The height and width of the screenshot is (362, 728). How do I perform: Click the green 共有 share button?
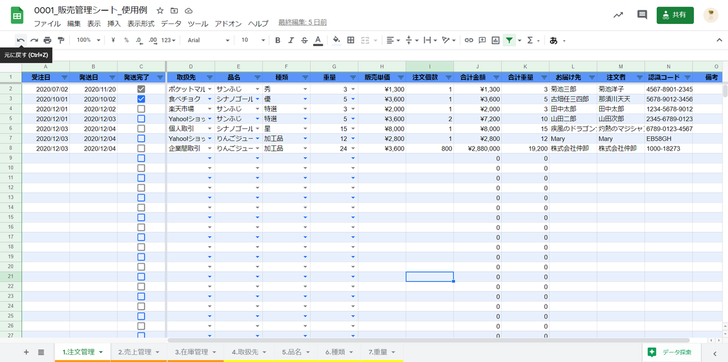coord(675,15)
